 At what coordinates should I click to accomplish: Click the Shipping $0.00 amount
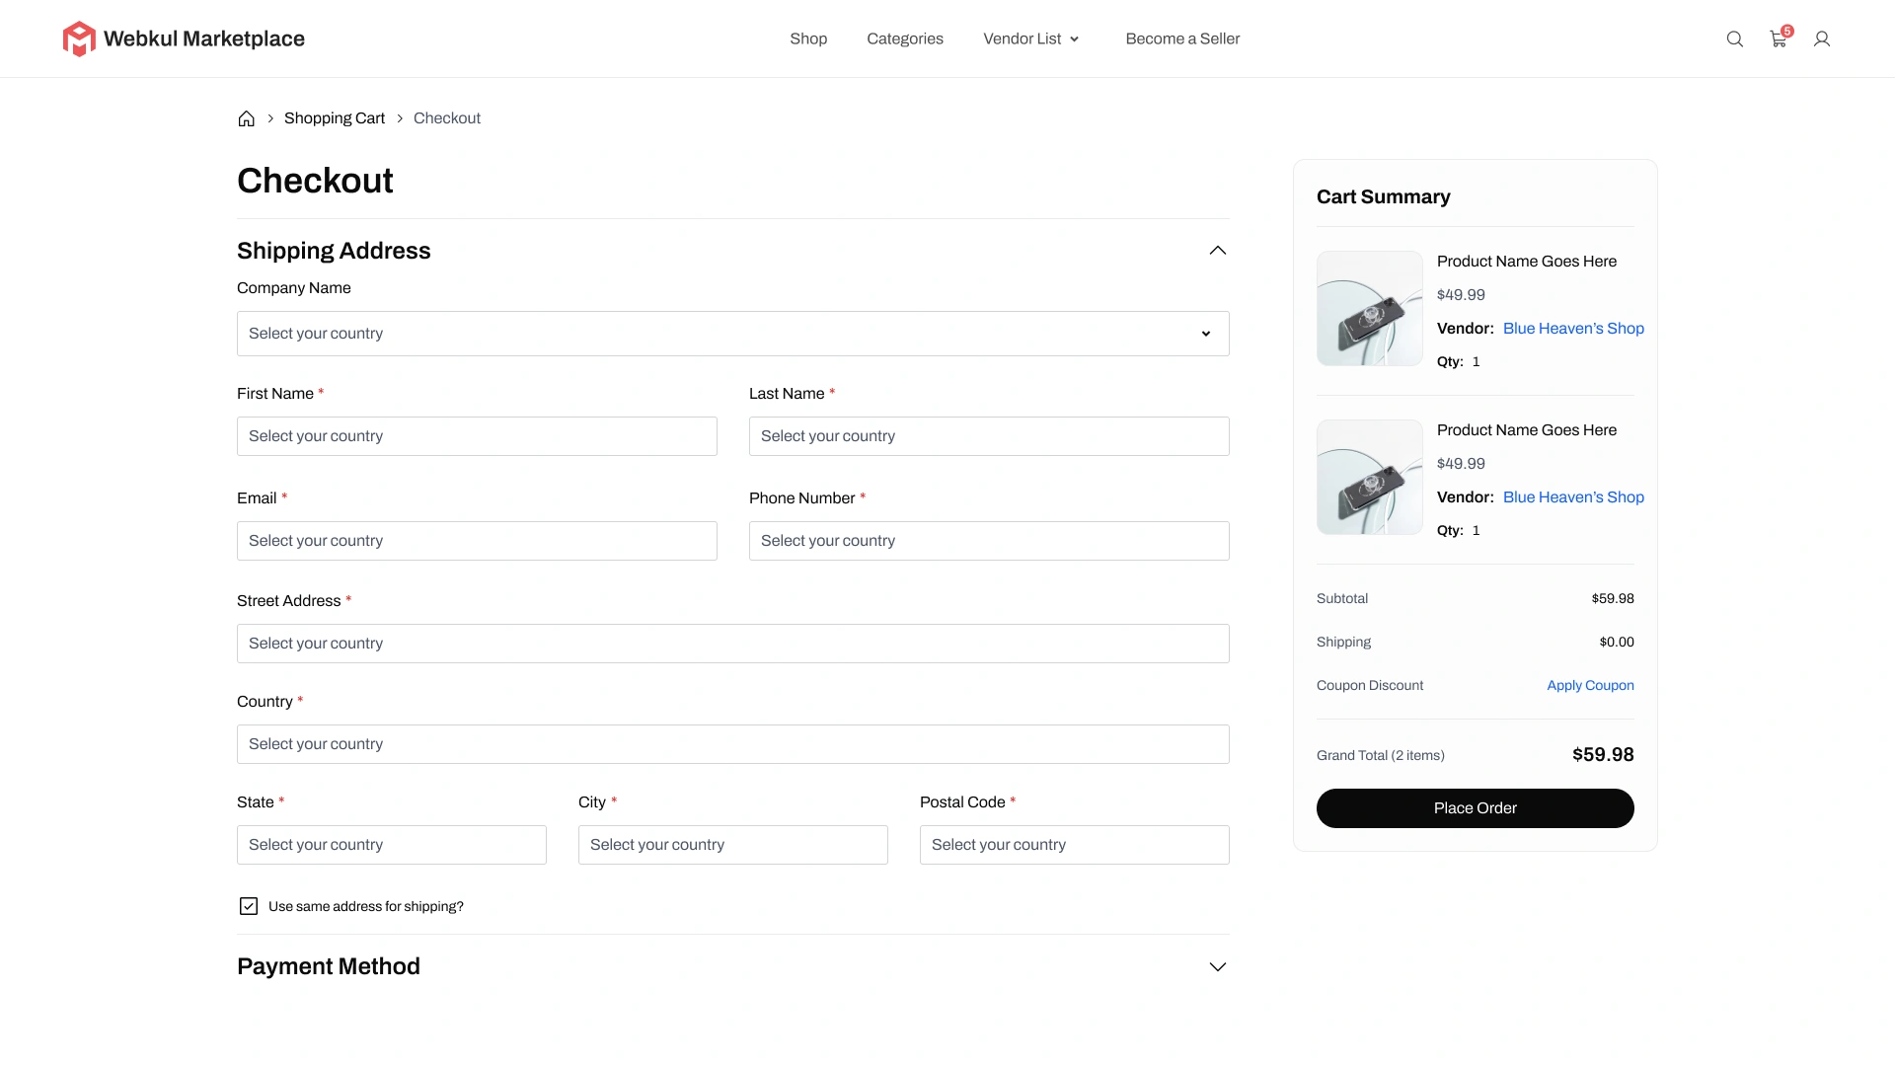click(1617, 642)
